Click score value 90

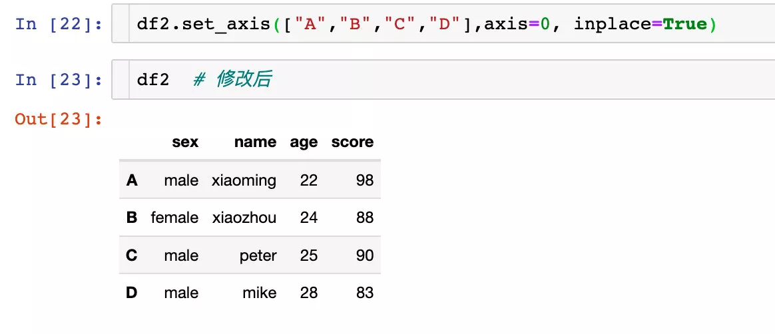(x=365, y=255)
